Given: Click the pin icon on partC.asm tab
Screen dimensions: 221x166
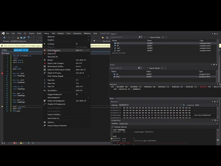Looking at the screenshot, I should pos(24,50).
